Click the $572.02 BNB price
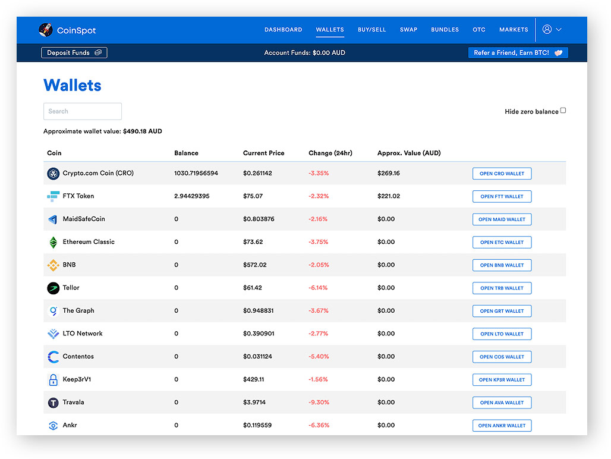This screenshot has width=611, height=459. coord(255,265)
